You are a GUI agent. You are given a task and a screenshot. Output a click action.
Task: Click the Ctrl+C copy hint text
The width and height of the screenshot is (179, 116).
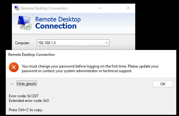point(26,110)
